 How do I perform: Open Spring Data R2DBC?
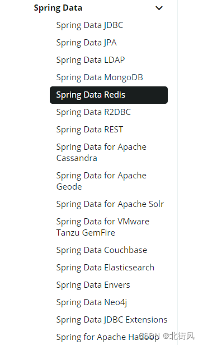point(93,112)
